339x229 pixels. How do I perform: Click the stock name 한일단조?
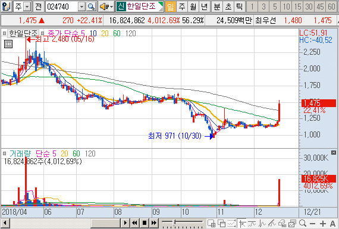coord(141,7)
